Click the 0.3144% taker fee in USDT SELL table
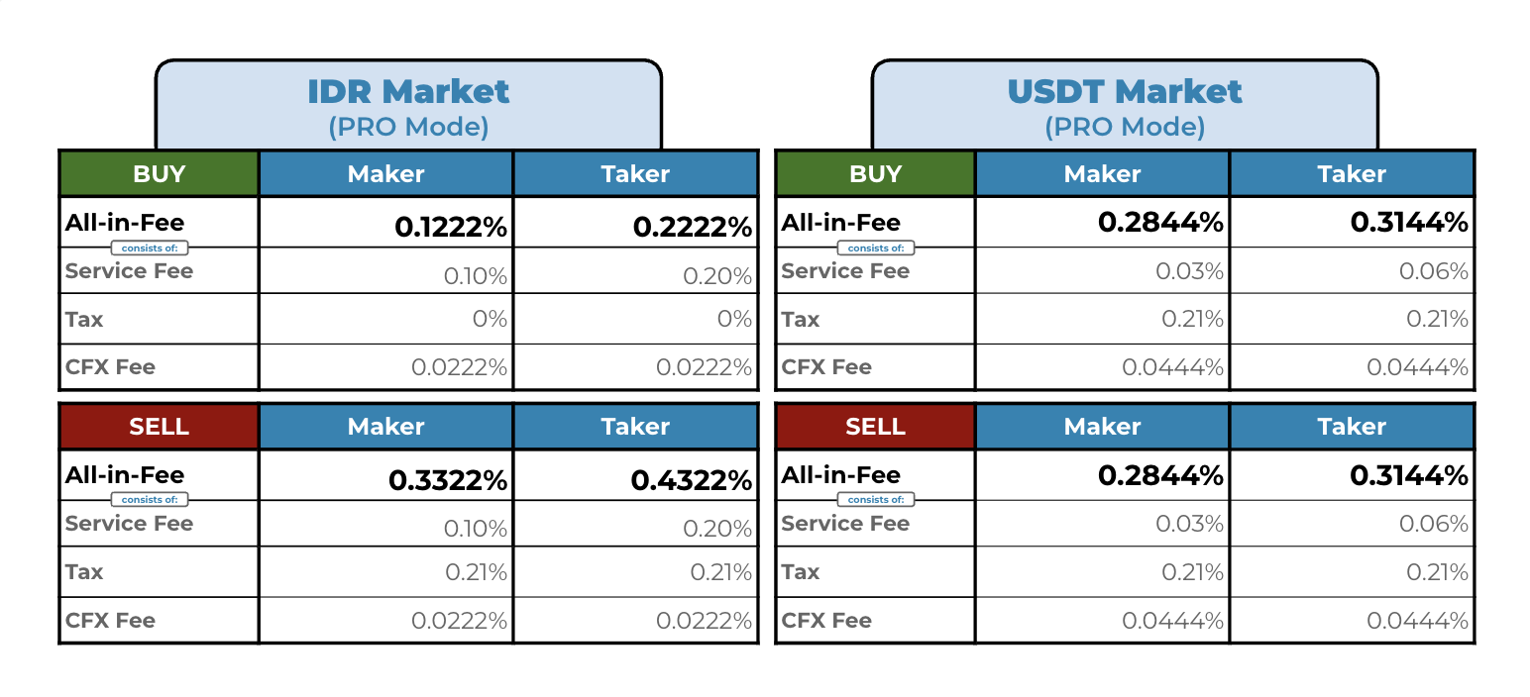 [x=1408, y=476]
